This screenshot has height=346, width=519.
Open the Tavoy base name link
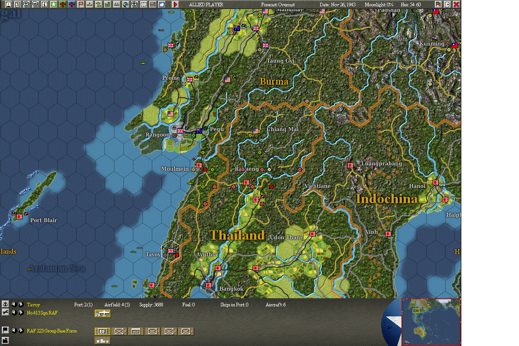[33, 305]
